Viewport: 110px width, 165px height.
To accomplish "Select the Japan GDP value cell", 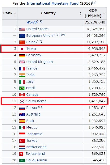I will pyautogui.click(x=95, y=49).
